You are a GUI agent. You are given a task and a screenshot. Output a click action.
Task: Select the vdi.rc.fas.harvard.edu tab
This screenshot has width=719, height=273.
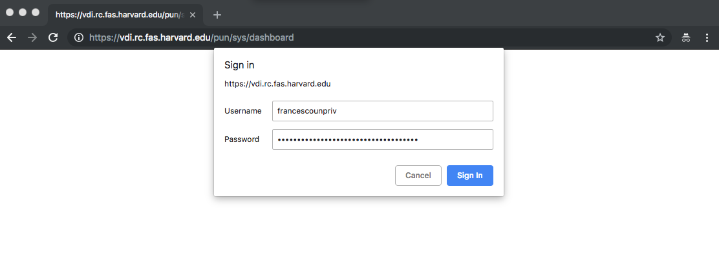[120, 15]
